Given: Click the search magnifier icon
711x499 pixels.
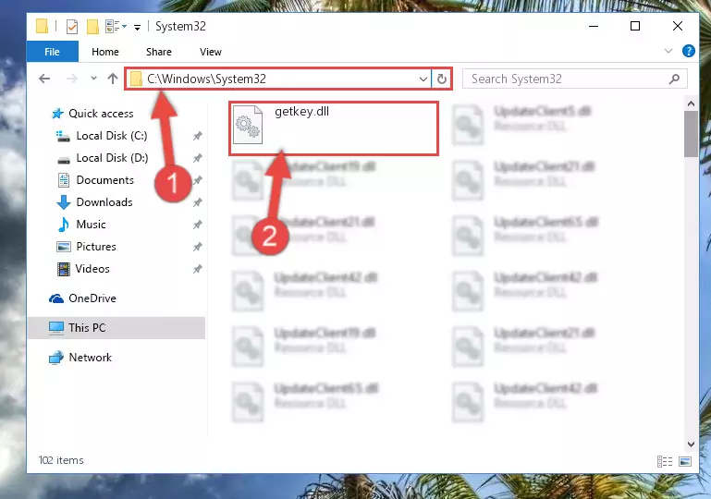Looking at the screenshot, I should tap(674, 79).
